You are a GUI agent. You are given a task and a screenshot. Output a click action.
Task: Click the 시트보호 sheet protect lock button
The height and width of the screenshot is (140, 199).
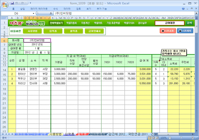click(167, 31)
